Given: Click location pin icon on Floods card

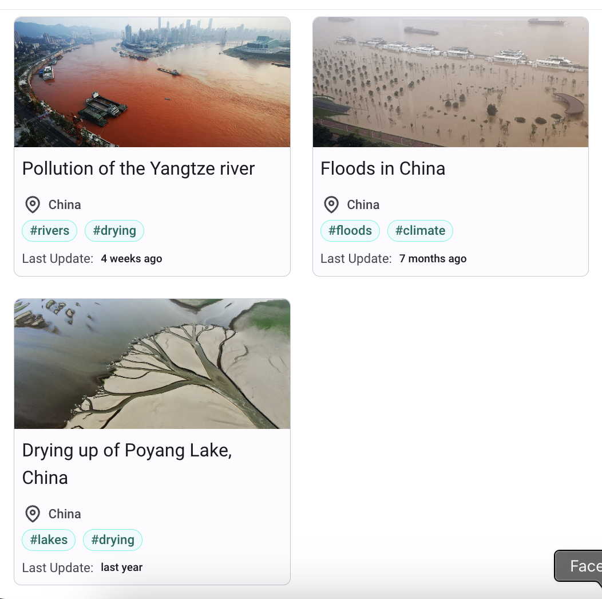Looking at the screenshot, I should point(331,204).
